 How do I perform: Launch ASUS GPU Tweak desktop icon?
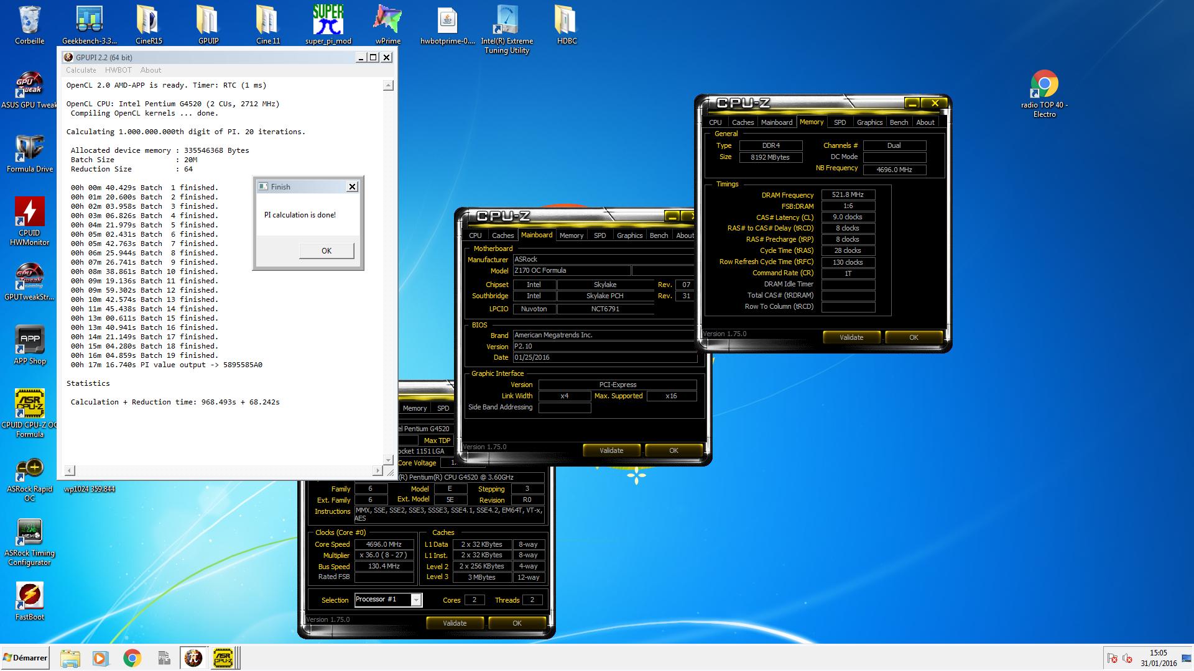(29, 90)
